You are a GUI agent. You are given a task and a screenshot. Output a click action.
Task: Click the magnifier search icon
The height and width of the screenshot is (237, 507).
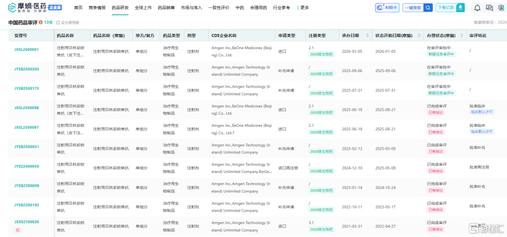[428, 8]
